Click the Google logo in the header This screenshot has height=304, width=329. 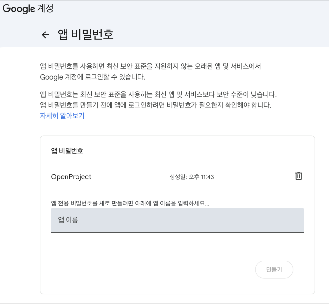19,9
